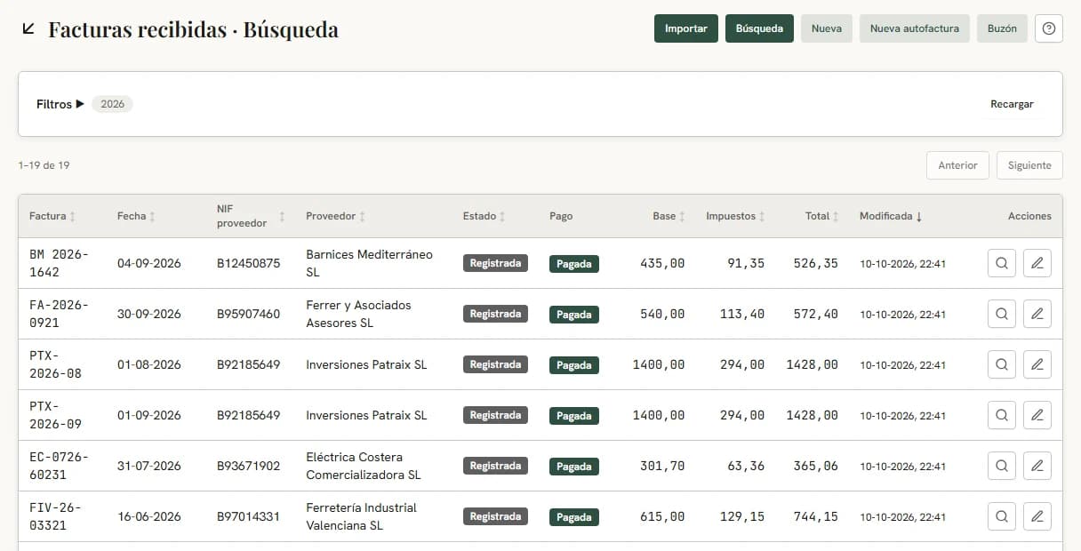The image size is (1081, 551).
Task: Click tax amount 113,40
Action: click(x=741, y=314)
